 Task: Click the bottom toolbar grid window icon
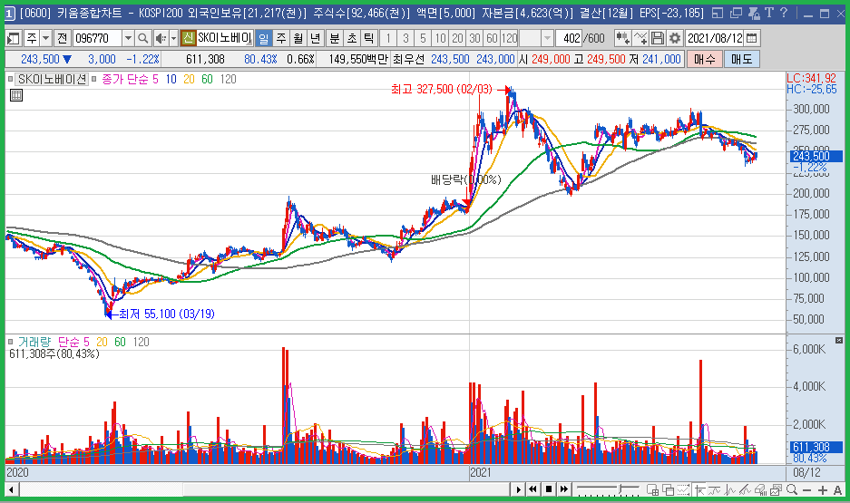[x=652, y=490]
